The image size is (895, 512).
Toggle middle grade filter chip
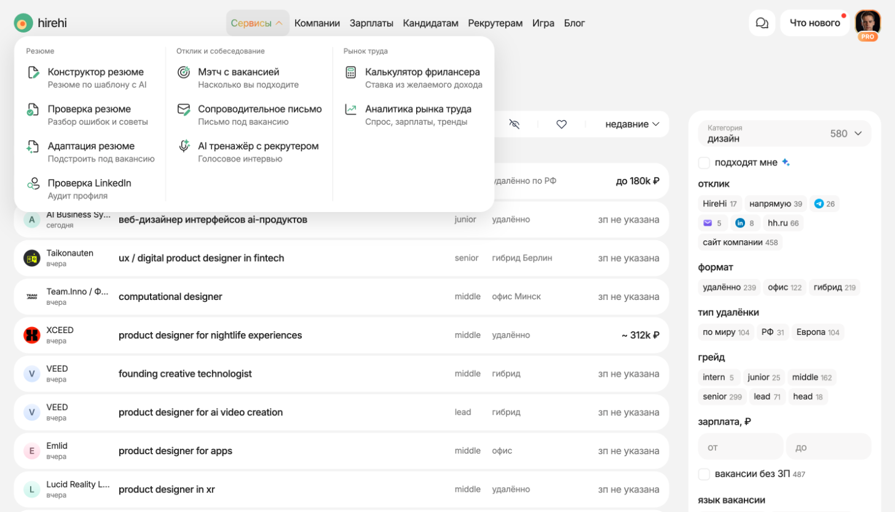click(812, 377)
